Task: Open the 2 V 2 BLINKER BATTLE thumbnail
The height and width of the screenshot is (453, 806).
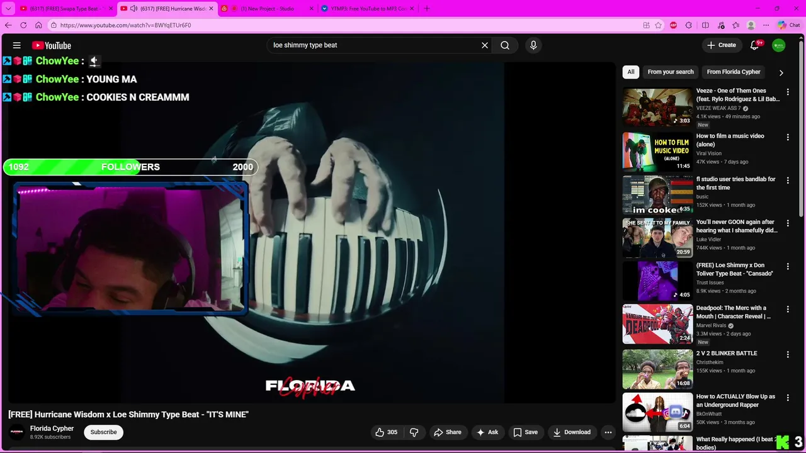Action: pos(657,369)
